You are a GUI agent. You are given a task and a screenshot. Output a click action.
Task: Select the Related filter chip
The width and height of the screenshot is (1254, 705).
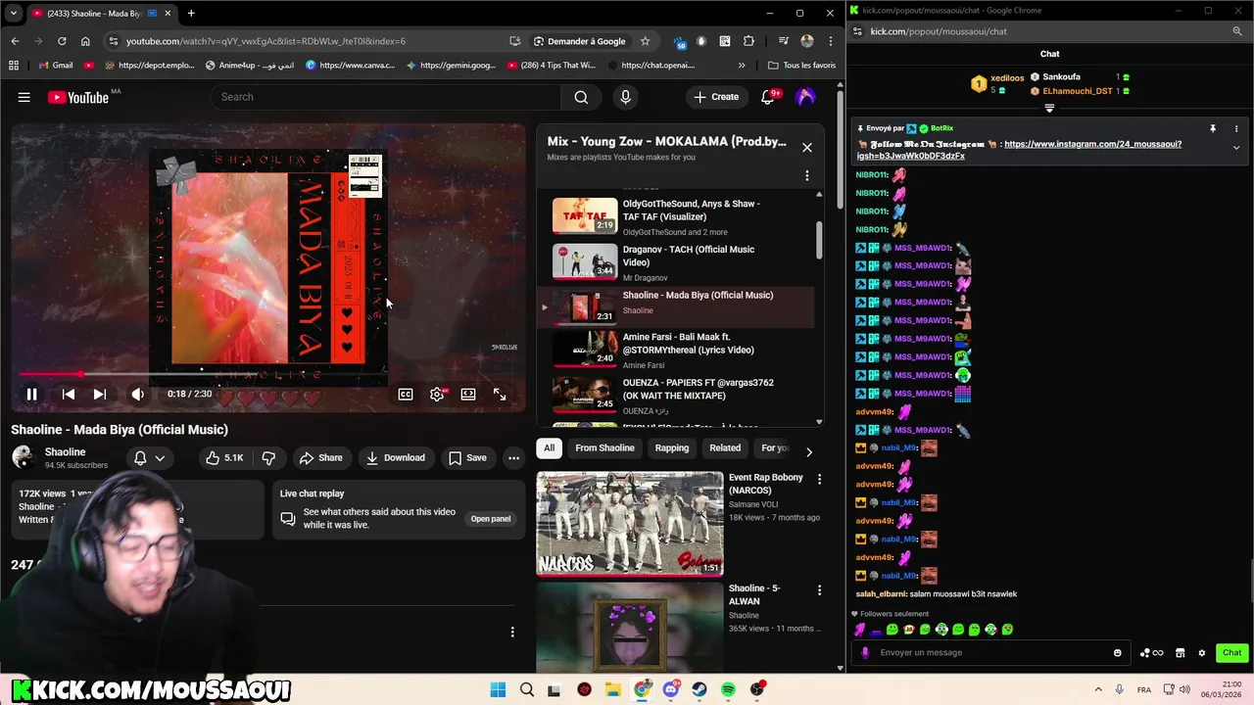click(725, 447)
